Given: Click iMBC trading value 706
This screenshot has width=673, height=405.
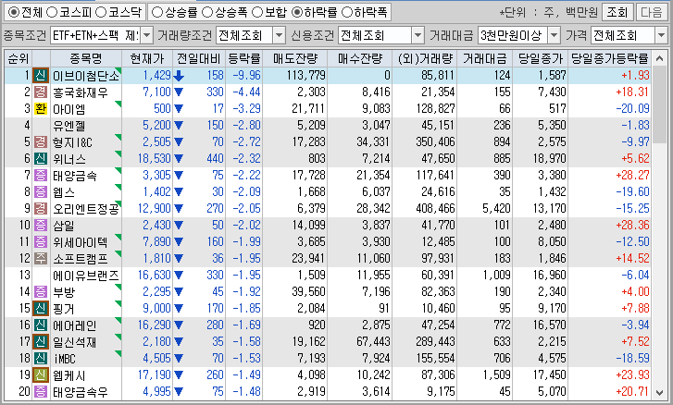Looking at the screenshot, I should coord(501,358).
